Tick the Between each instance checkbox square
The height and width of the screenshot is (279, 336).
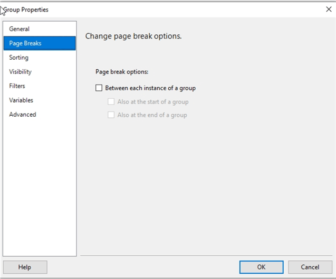(x=99, y=88)
